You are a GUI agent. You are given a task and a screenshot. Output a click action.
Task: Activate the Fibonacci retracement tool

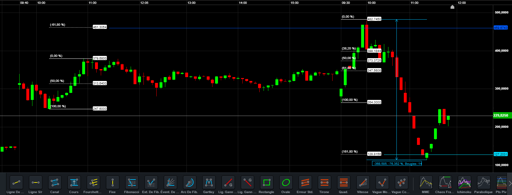click(132, 182)
